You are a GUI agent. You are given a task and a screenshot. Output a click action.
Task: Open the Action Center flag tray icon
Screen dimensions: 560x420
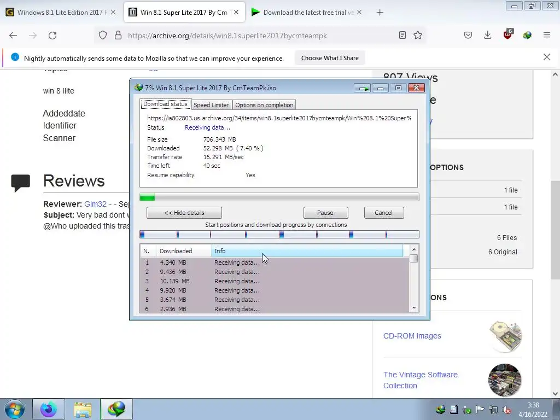tap(480, 410)
